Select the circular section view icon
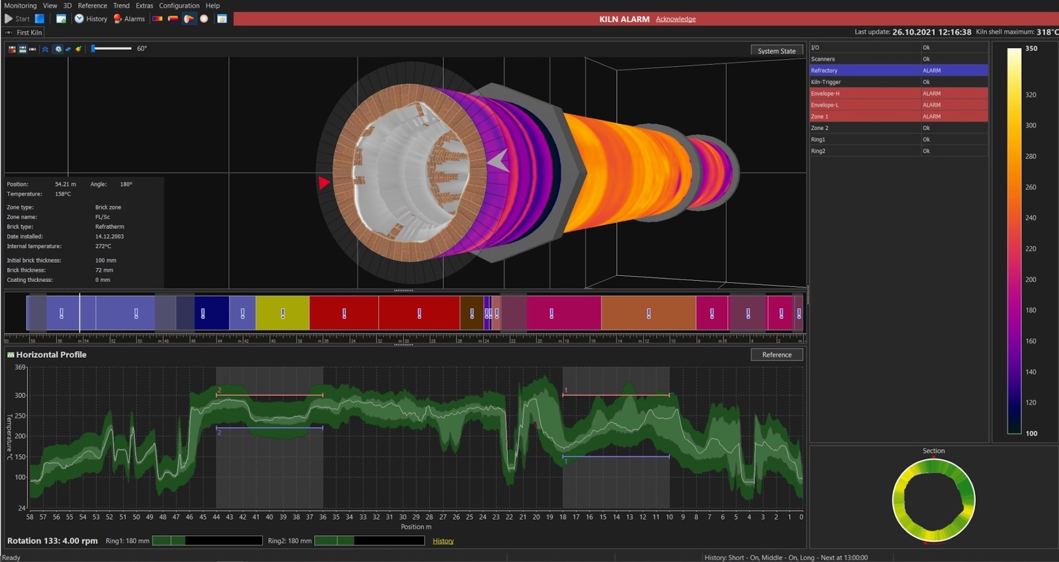Viewport: 1059px width, 562px height. pyautogui.click(x=204, y=19)
